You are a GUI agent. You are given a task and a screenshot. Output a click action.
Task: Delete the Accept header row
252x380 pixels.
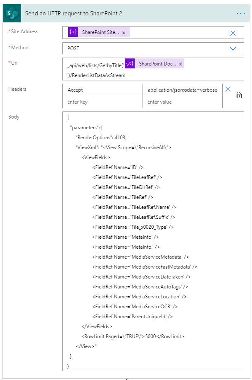tap(228, 89)
